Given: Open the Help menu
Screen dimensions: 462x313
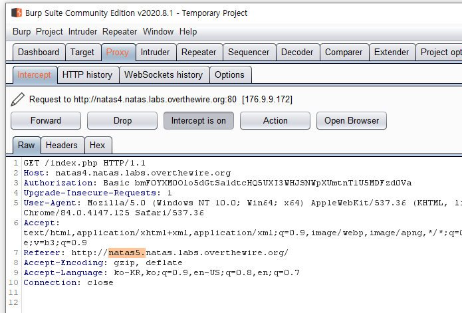Looking at the screenshot, I should (x=188, y=31).
